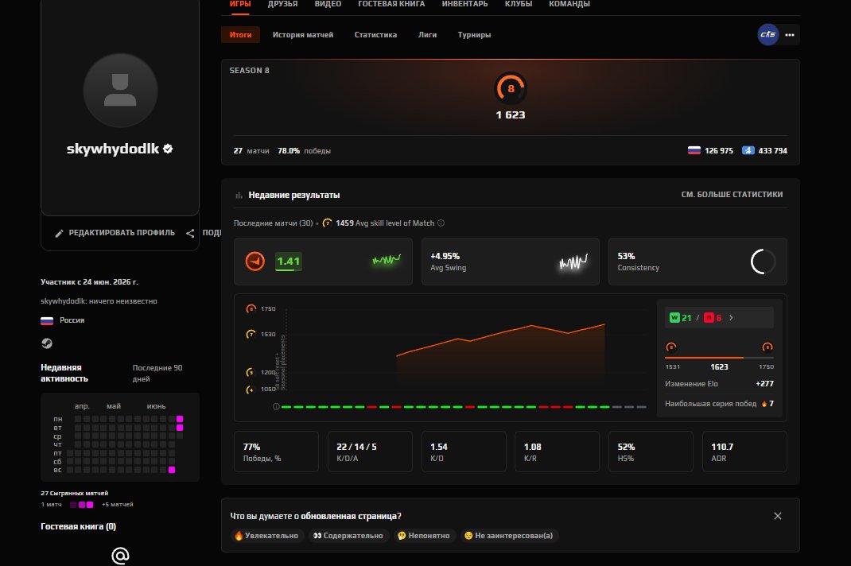The image size is (851, 566).
Task: Click the 1.41 rating card
Action: tap(323, 262)
